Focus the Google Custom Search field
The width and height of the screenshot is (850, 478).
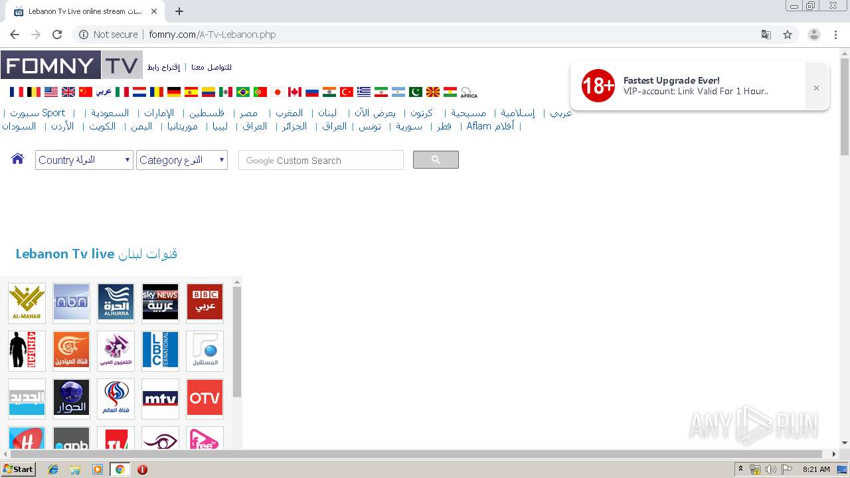(x=321, y=160)
